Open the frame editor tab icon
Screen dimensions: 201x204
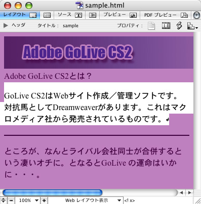pos(47,15)
